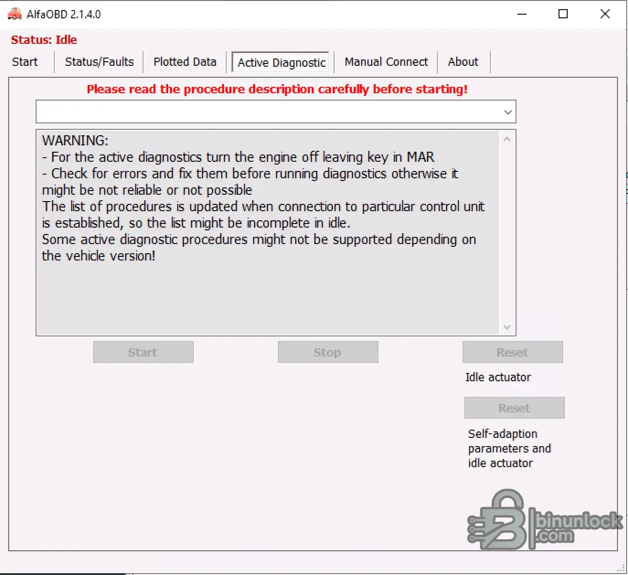
Task: Click the 'AlfaOBD 2.1.4.0' title text
Action: click(64, 14)
